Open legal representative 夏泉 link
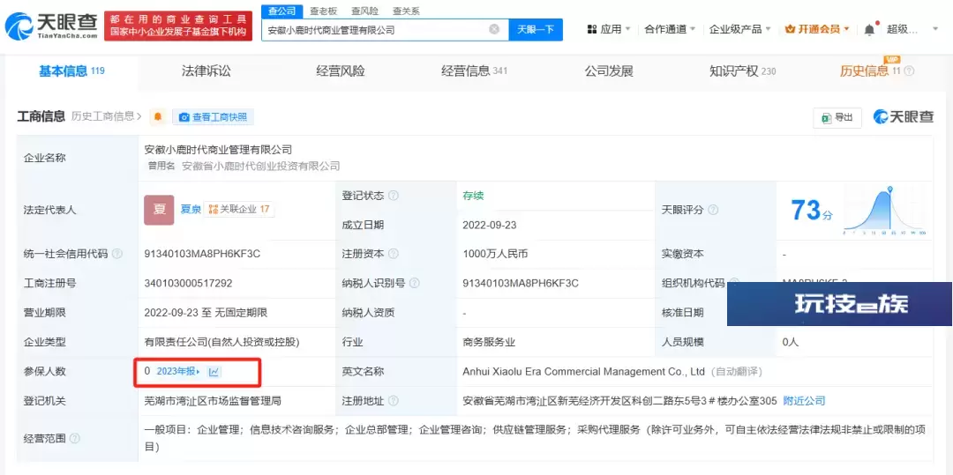 [190, 209]
